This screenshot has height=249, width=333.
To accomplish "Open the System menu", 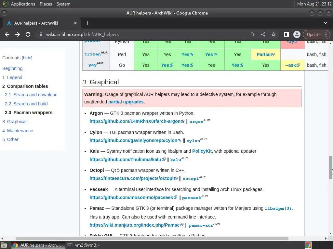I will coord(63,4).
